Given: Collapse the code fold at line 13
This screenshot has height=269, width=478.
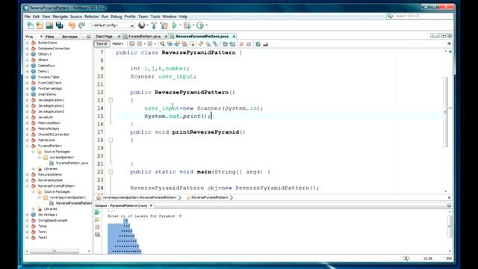Looking at the screenshot, I should (x=111, y=100).
